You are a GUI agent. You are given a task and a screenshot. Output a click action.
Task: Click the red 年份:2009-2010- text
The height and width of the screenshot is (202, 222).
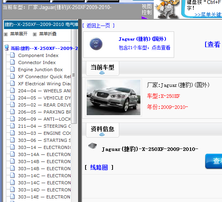(x=167, y=107)
